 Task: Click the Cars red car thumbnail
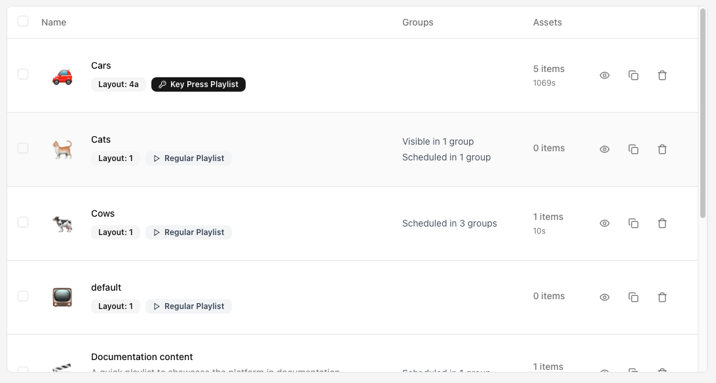click(62, 76)
